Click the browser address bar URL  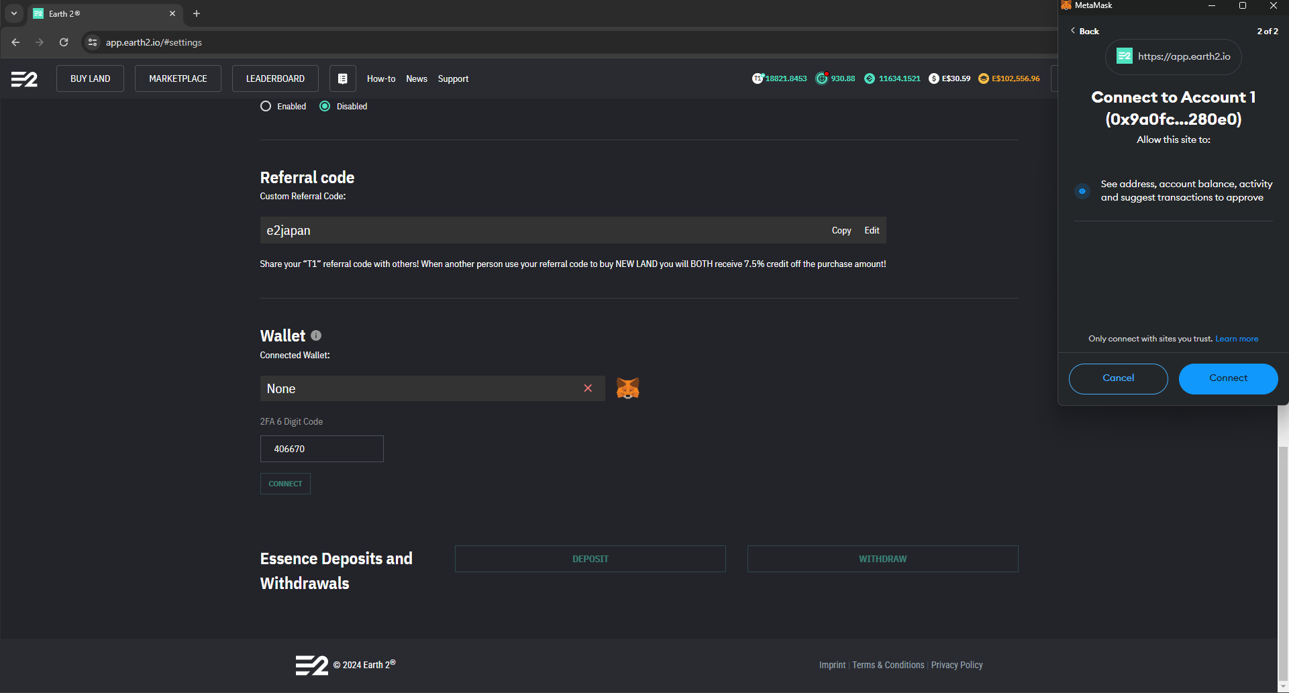click(154, 42)
